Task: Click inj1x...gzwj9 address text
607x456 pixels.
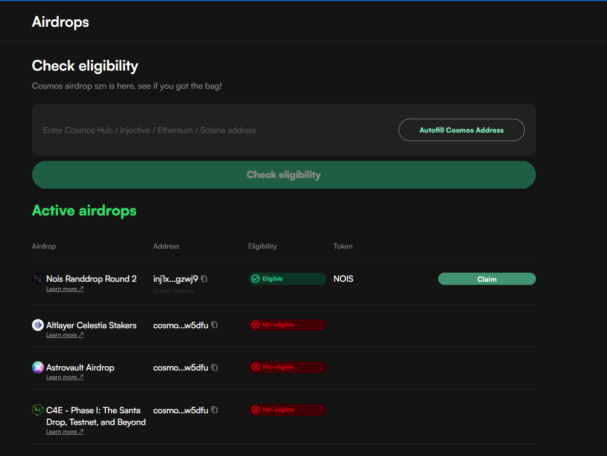Action: pyautogui.click(x=175, y=279)
